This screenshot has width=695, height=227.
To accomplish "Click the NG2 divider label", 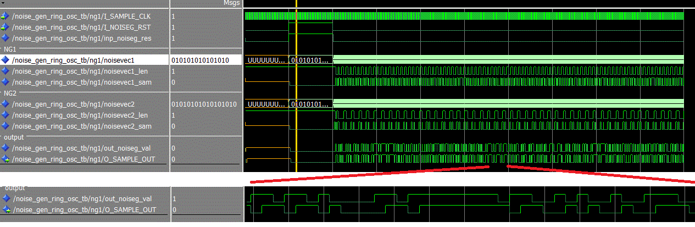I will point(11,93).
